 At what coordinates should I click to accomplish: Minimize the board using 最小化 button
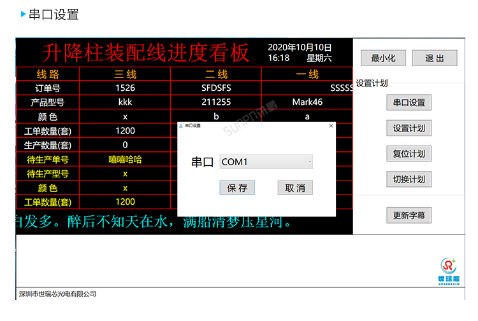pyautogui.click(x=383, y=58)
